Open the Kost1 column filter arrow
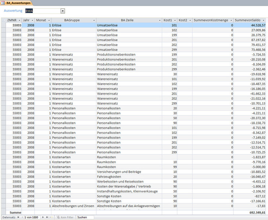This screenshot has height=220, width=268. pos(175,20)
